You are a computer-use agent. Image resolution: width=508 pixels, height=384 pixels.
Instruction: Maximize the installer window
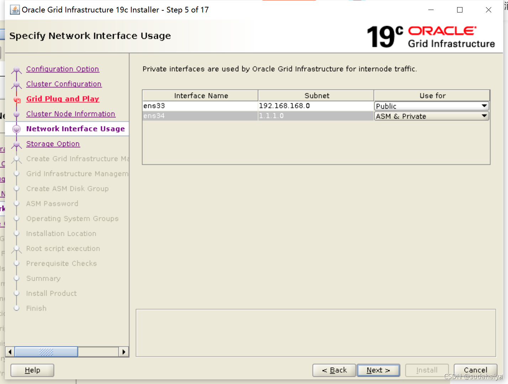pos(460,10)
